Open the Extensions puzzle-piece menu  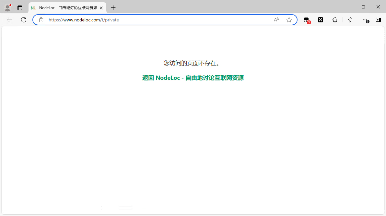(x=335, y=20)
